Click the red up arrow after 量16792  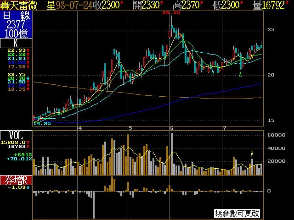click(x=292, y=5)
